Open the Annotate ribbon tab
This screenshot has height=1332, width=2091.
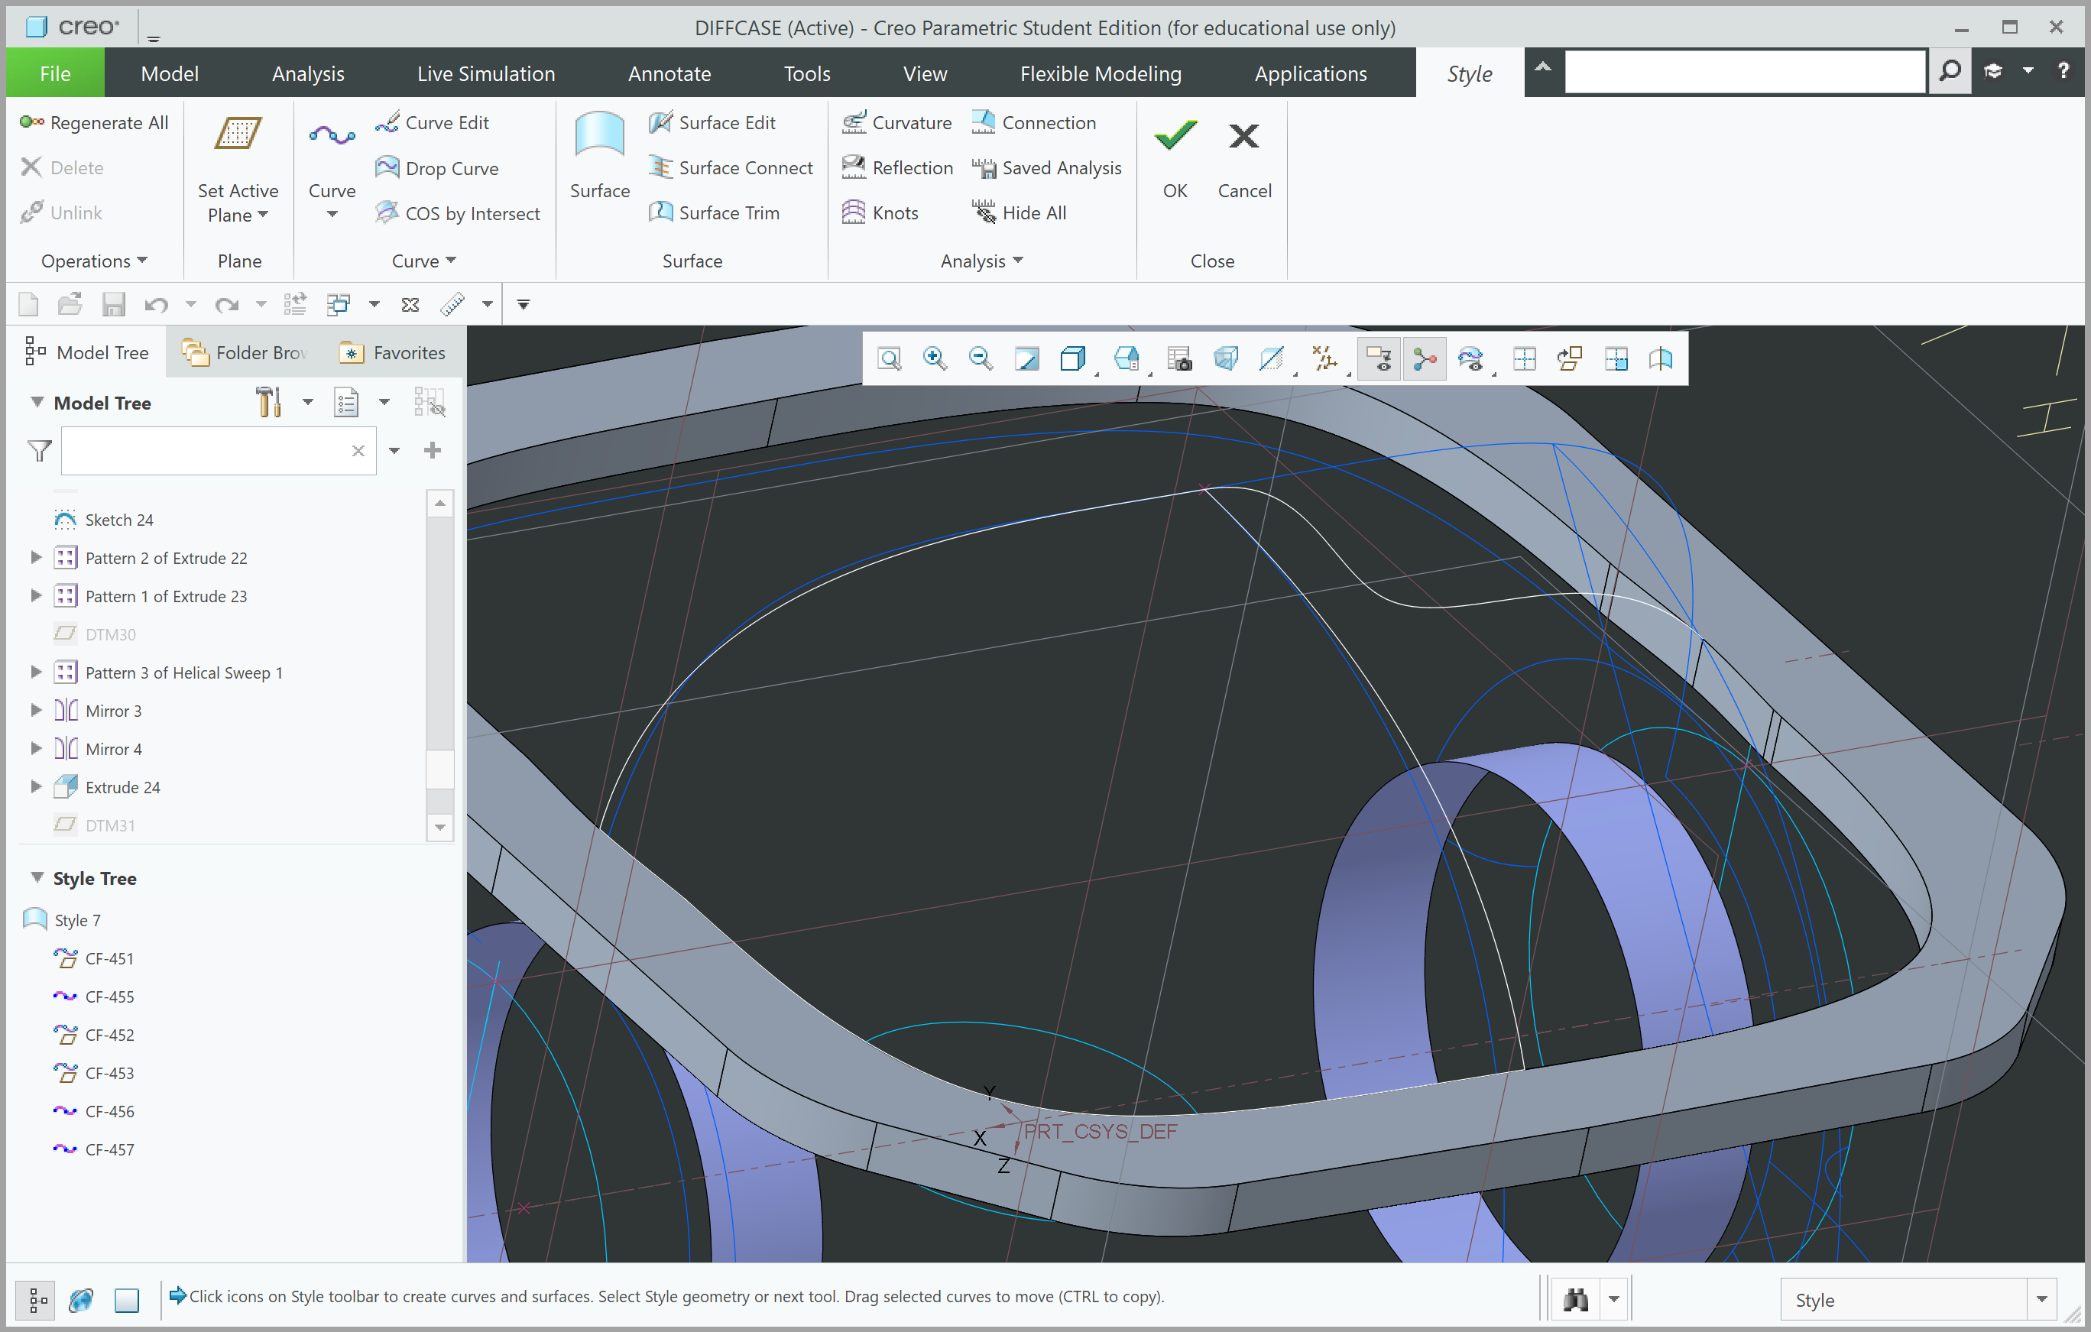(669, 73)
